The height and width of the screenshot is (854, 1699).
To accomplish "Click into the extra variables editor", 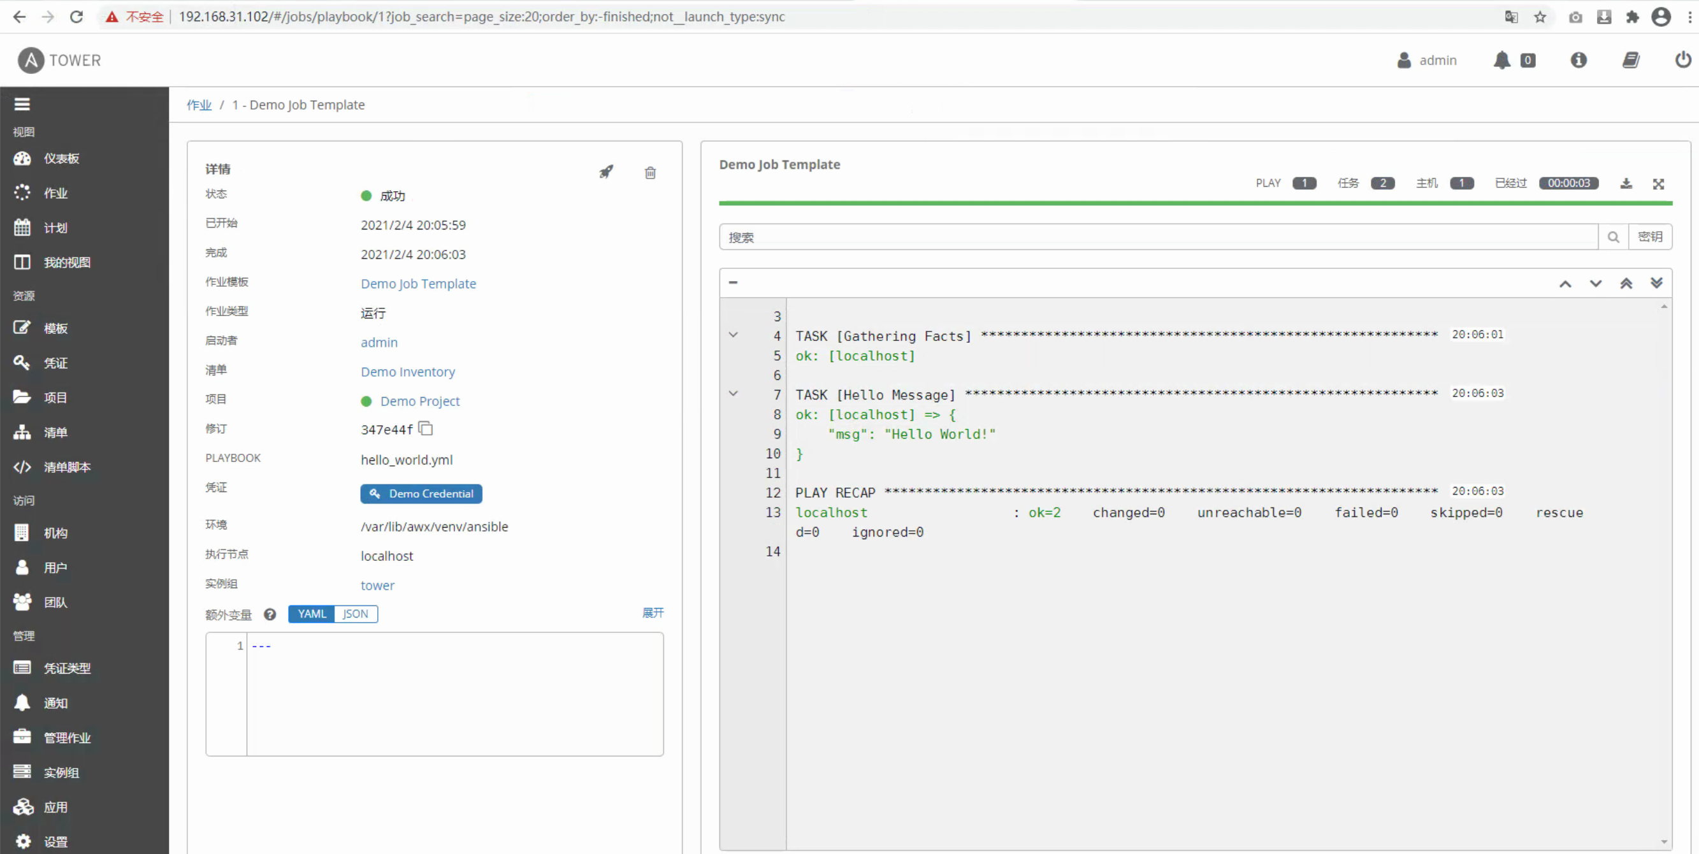I will click(x=455, y=694).
